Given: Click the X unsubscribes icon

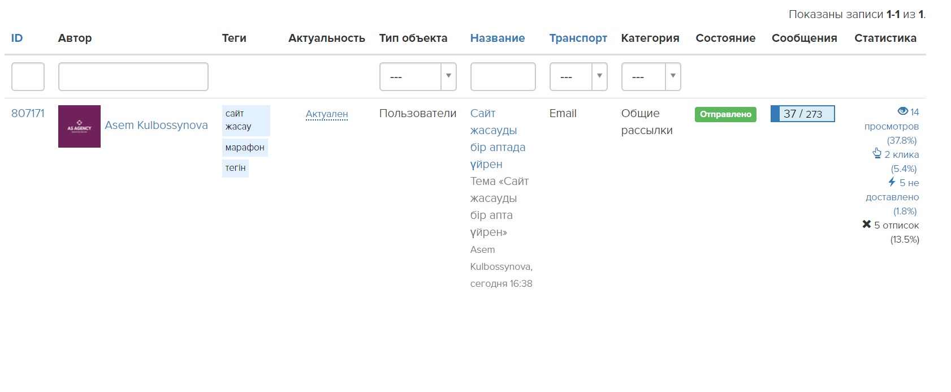Looking at the screenshot, I should point(866,225).
